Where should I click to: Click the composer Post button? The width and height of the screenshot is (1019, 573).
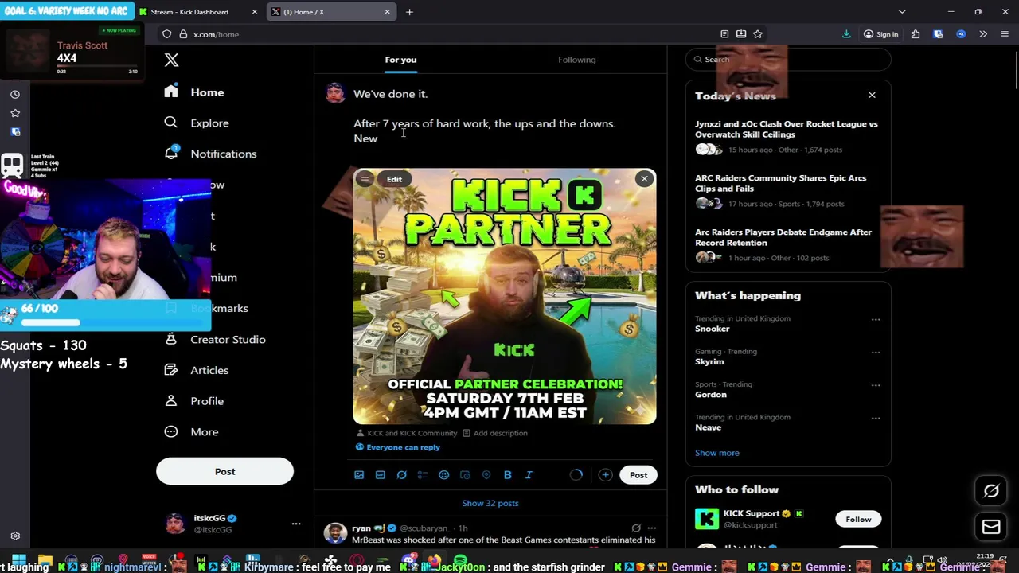click(x=638, y=475)
